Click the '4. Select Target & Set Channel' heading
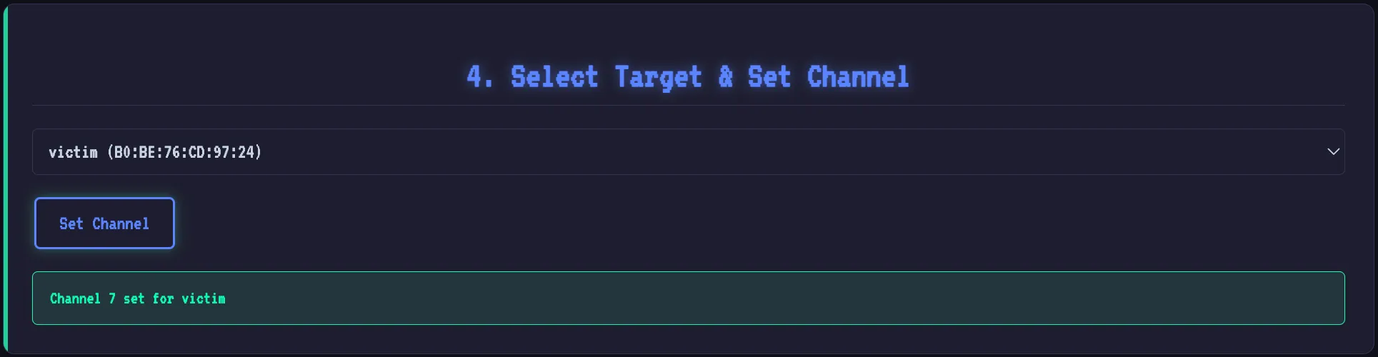1378x357 pixels. point(688,76)
